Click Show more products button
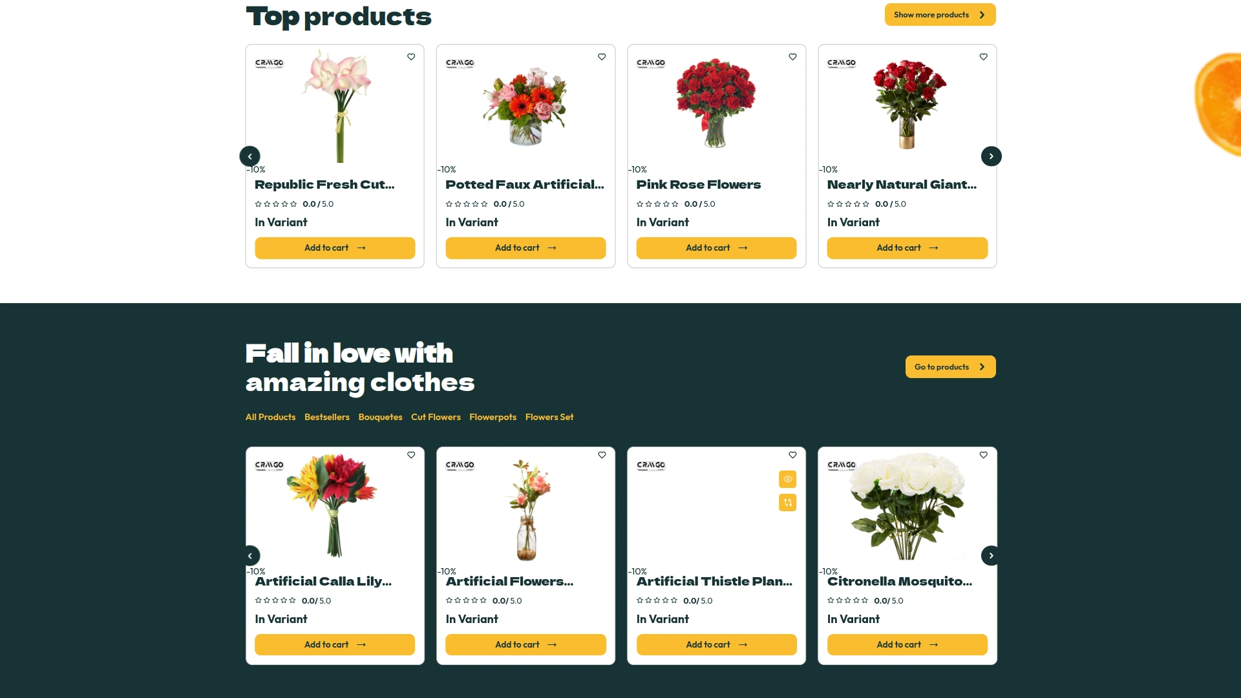 click(940, 15)
